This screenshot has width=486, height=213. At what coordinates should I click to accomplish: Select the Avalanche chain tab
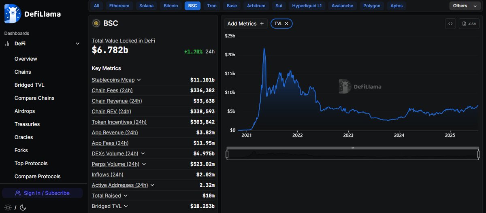(x=342, y=6)
